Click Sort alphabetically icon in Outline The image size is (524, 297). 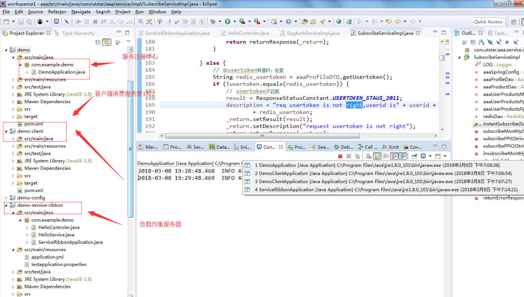click(x=481, y=42)
